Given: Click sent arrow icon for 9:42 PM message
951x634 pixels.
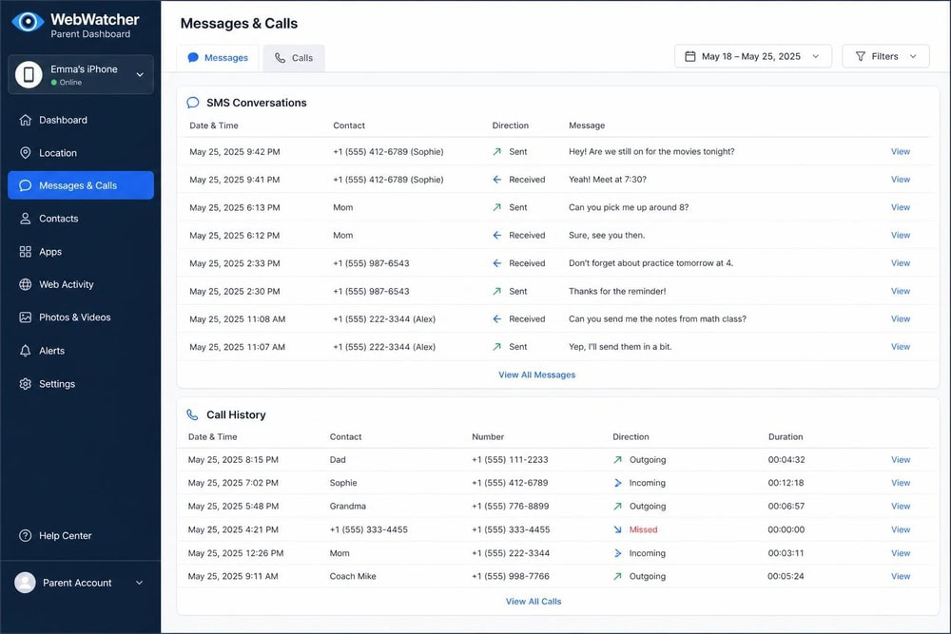Looking at the screenshot, I should (496, 151).
